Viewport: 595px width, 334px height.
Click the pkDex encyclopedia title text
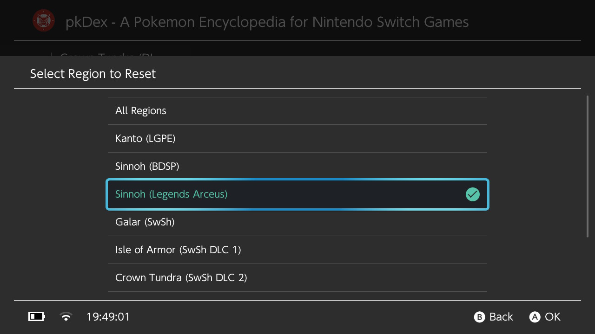pos(267,22)
